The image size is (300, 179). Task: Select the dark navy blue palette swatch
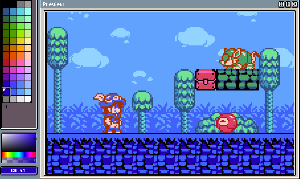[x=6, y=12]
